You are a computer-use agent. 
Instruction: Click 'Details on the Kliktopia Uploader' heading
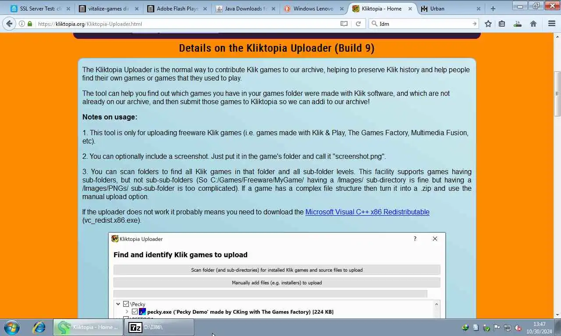pyautogui.click(x=277, y=48)
